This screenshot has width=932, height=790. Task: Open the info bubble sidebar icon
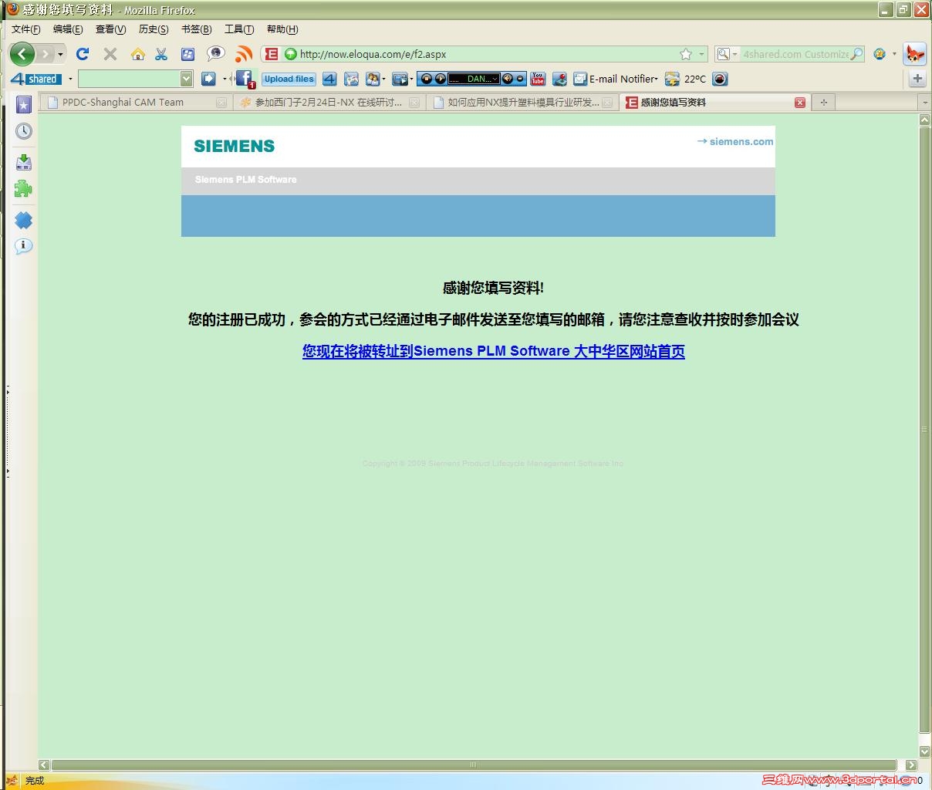[x=24, y=246]
